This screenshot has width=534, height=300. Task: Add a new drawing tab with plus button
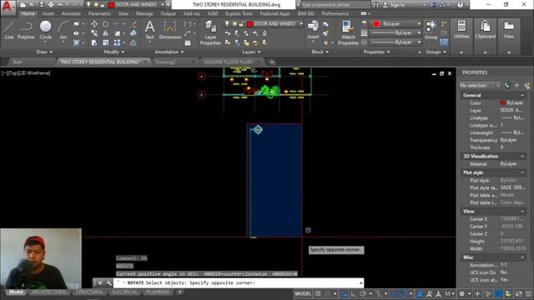(272, 62)
